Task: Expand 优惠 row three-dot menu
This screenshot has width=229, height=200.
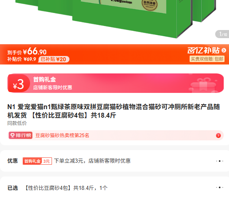Action: click(220, 161)
